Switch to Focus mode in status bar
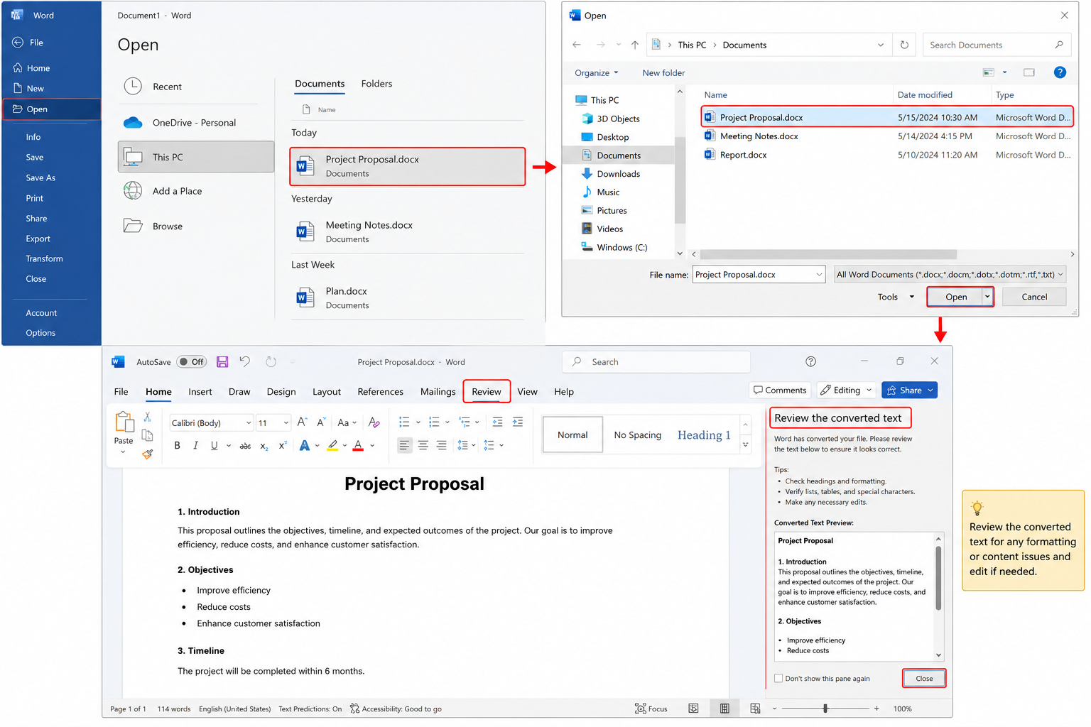 (x=651, y=709)
